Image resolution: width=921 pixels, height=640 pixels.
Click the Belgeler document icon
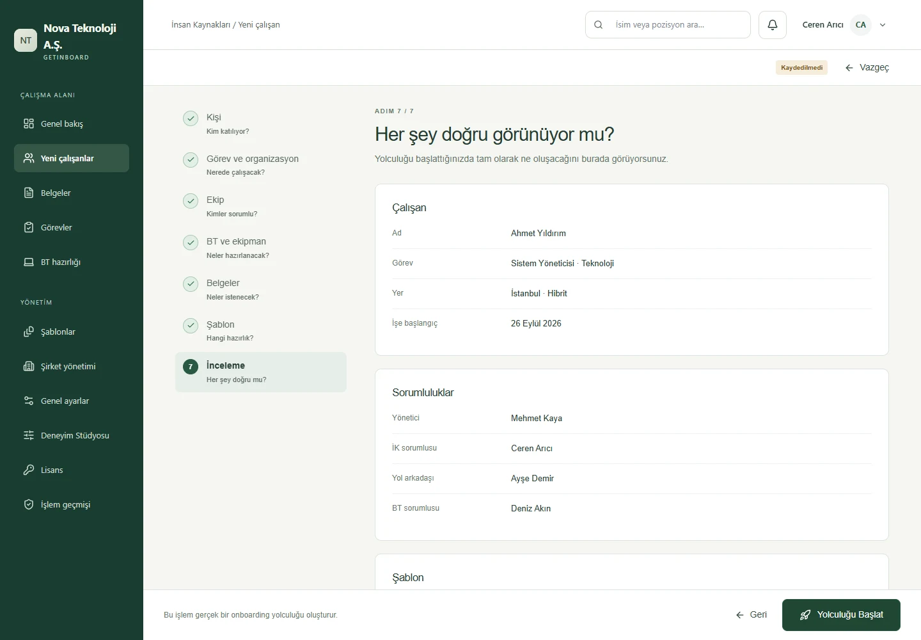tap(29, 193)
